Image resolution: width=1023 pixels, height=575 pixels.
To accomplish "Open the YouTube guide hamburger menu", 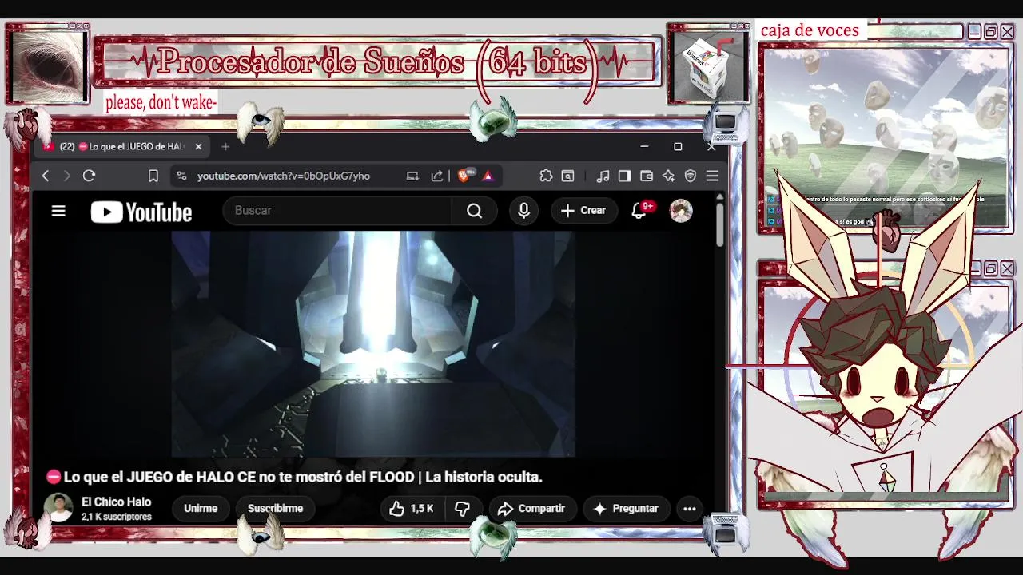I will [58, 211].
